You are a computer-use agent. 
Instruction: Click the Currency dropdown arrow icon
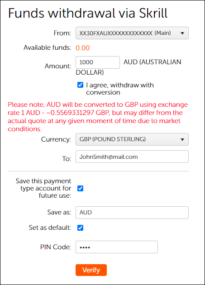coord(182,140)
